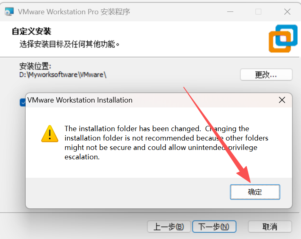Click the 自定义安装 heading
The image size is (301, 239).
[x=31, y=31]
